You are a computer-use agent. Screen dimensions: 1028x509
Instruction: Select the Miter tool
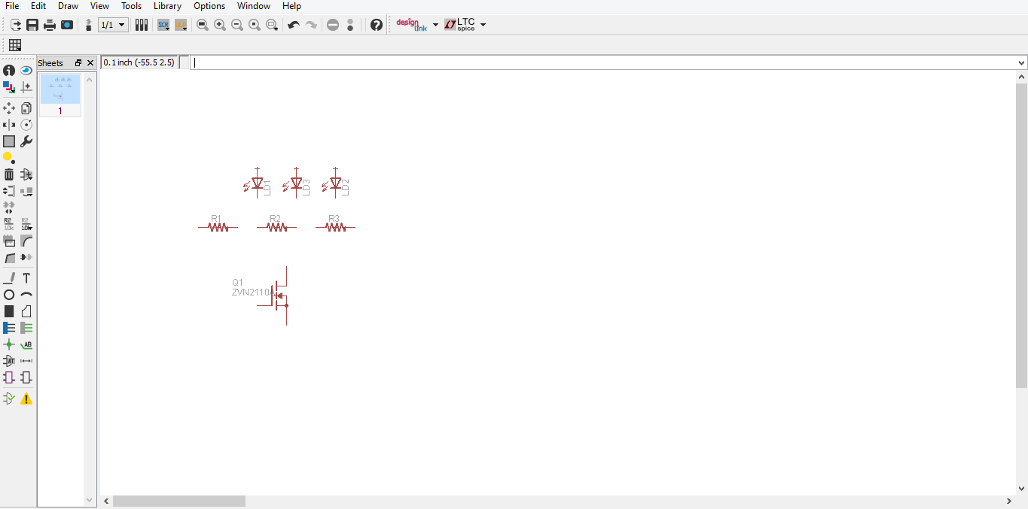pos(26,241)
